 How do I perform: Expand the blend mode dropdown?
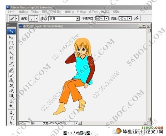coord(78,19)
